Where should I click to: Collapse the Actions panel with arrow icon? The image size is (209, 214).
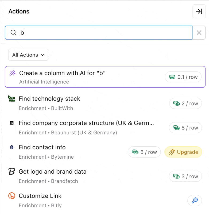point(199,11)
